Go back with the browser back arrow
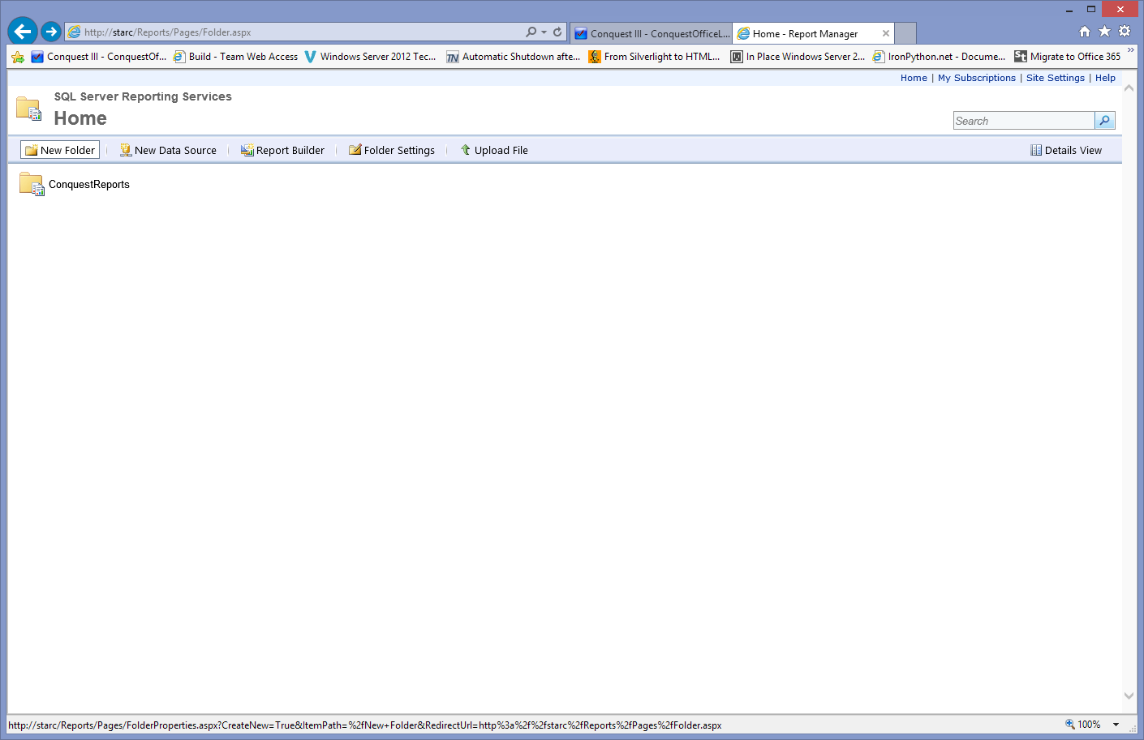The width and height of the screenshot is (1144, 740). [23, 32]
